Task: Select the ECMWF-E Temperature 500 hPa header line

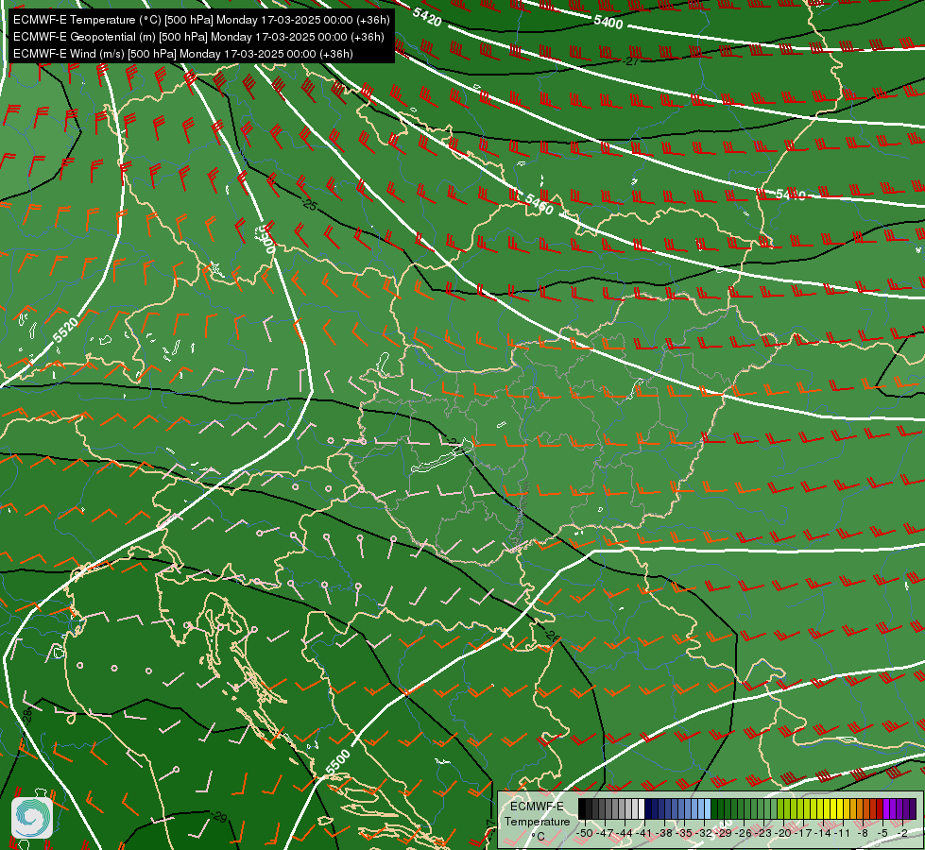Action: click(201, 20)
